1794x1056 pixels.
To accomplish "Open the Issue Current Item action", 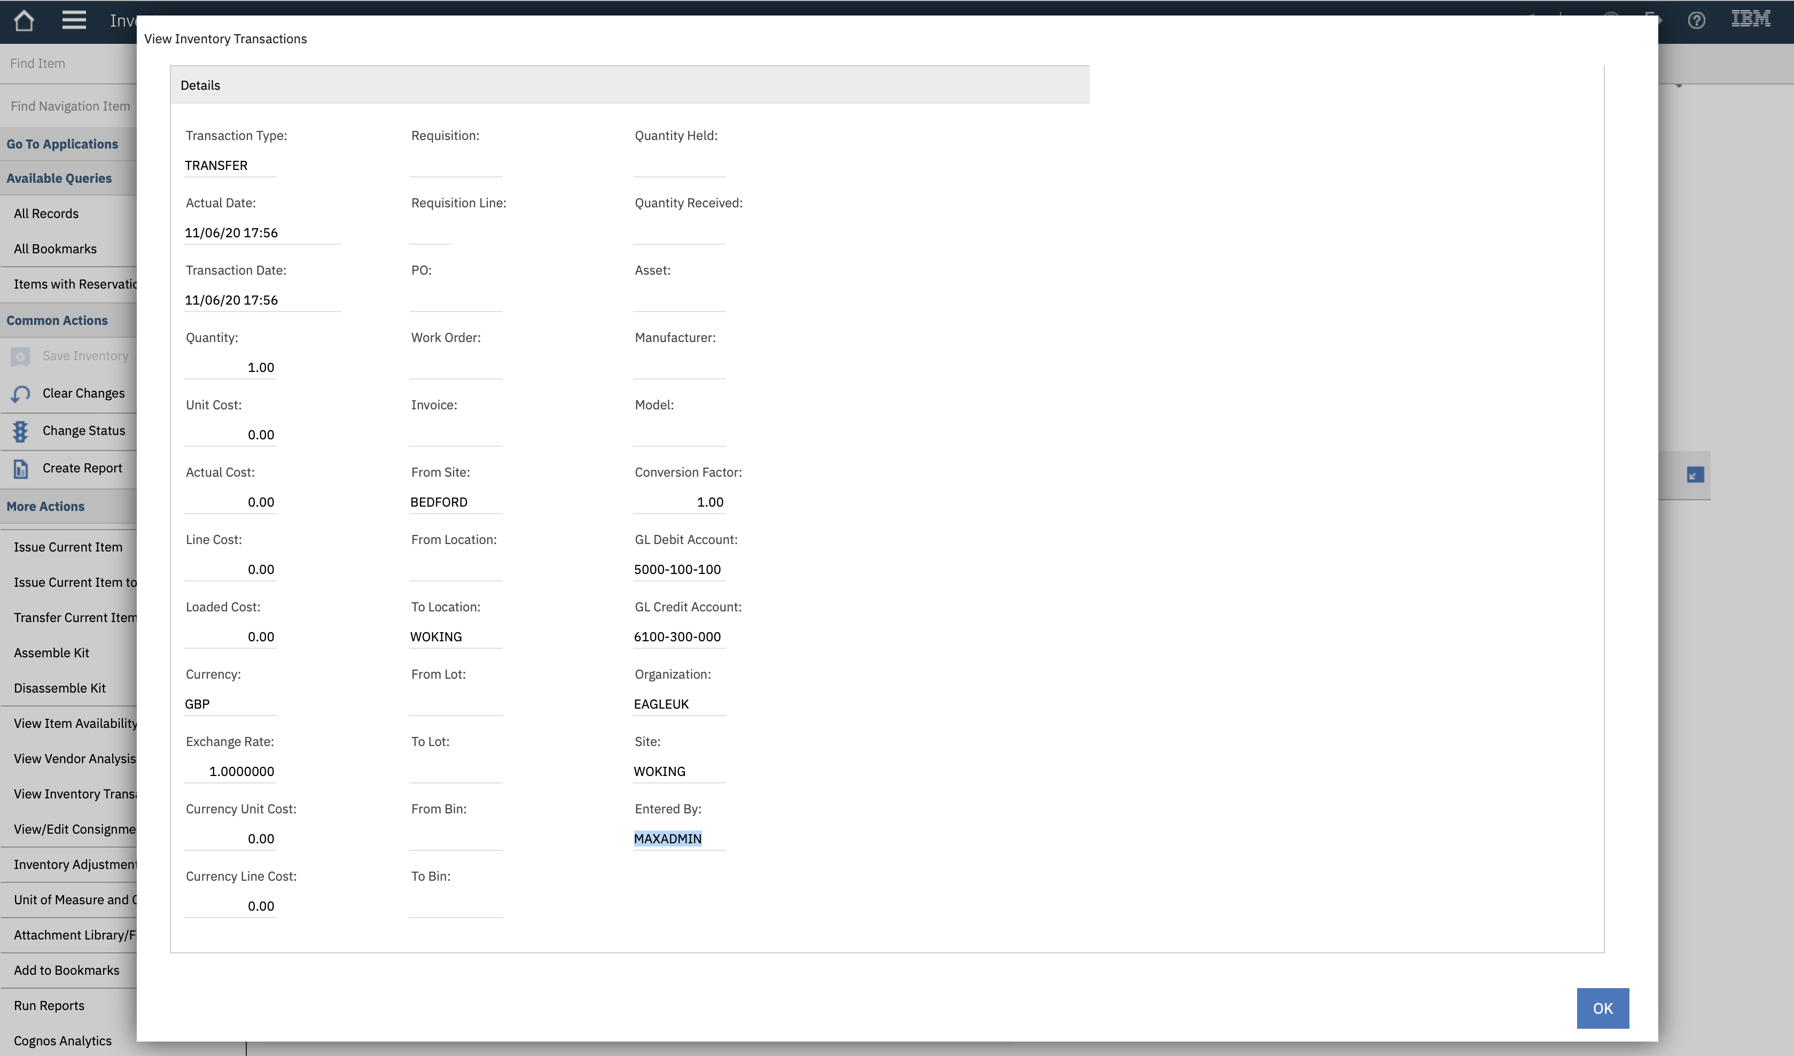I will pyautogui.click(x=68, y=547).
